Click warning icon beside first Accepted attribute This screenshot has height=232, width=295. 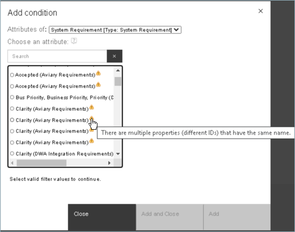[x=98, y=73]
